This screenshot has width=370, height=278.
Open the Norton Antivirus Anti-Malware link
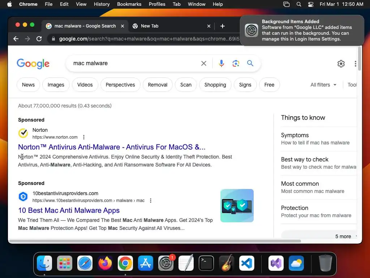point(112,147)
